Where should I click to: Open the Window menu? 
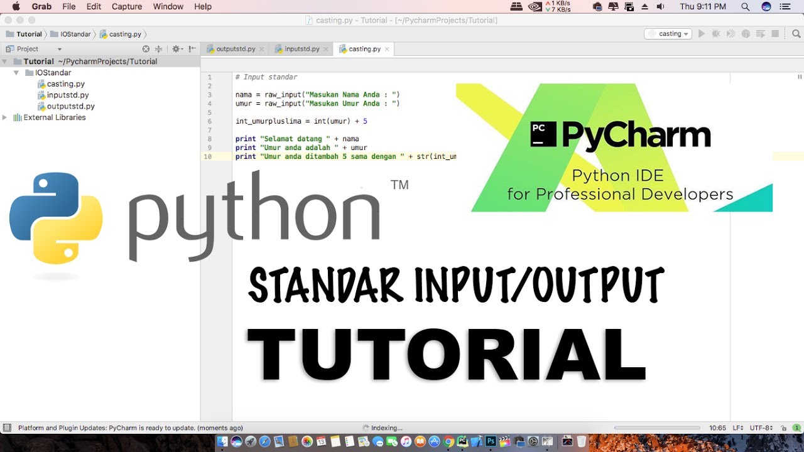click(x=168, y=6)
